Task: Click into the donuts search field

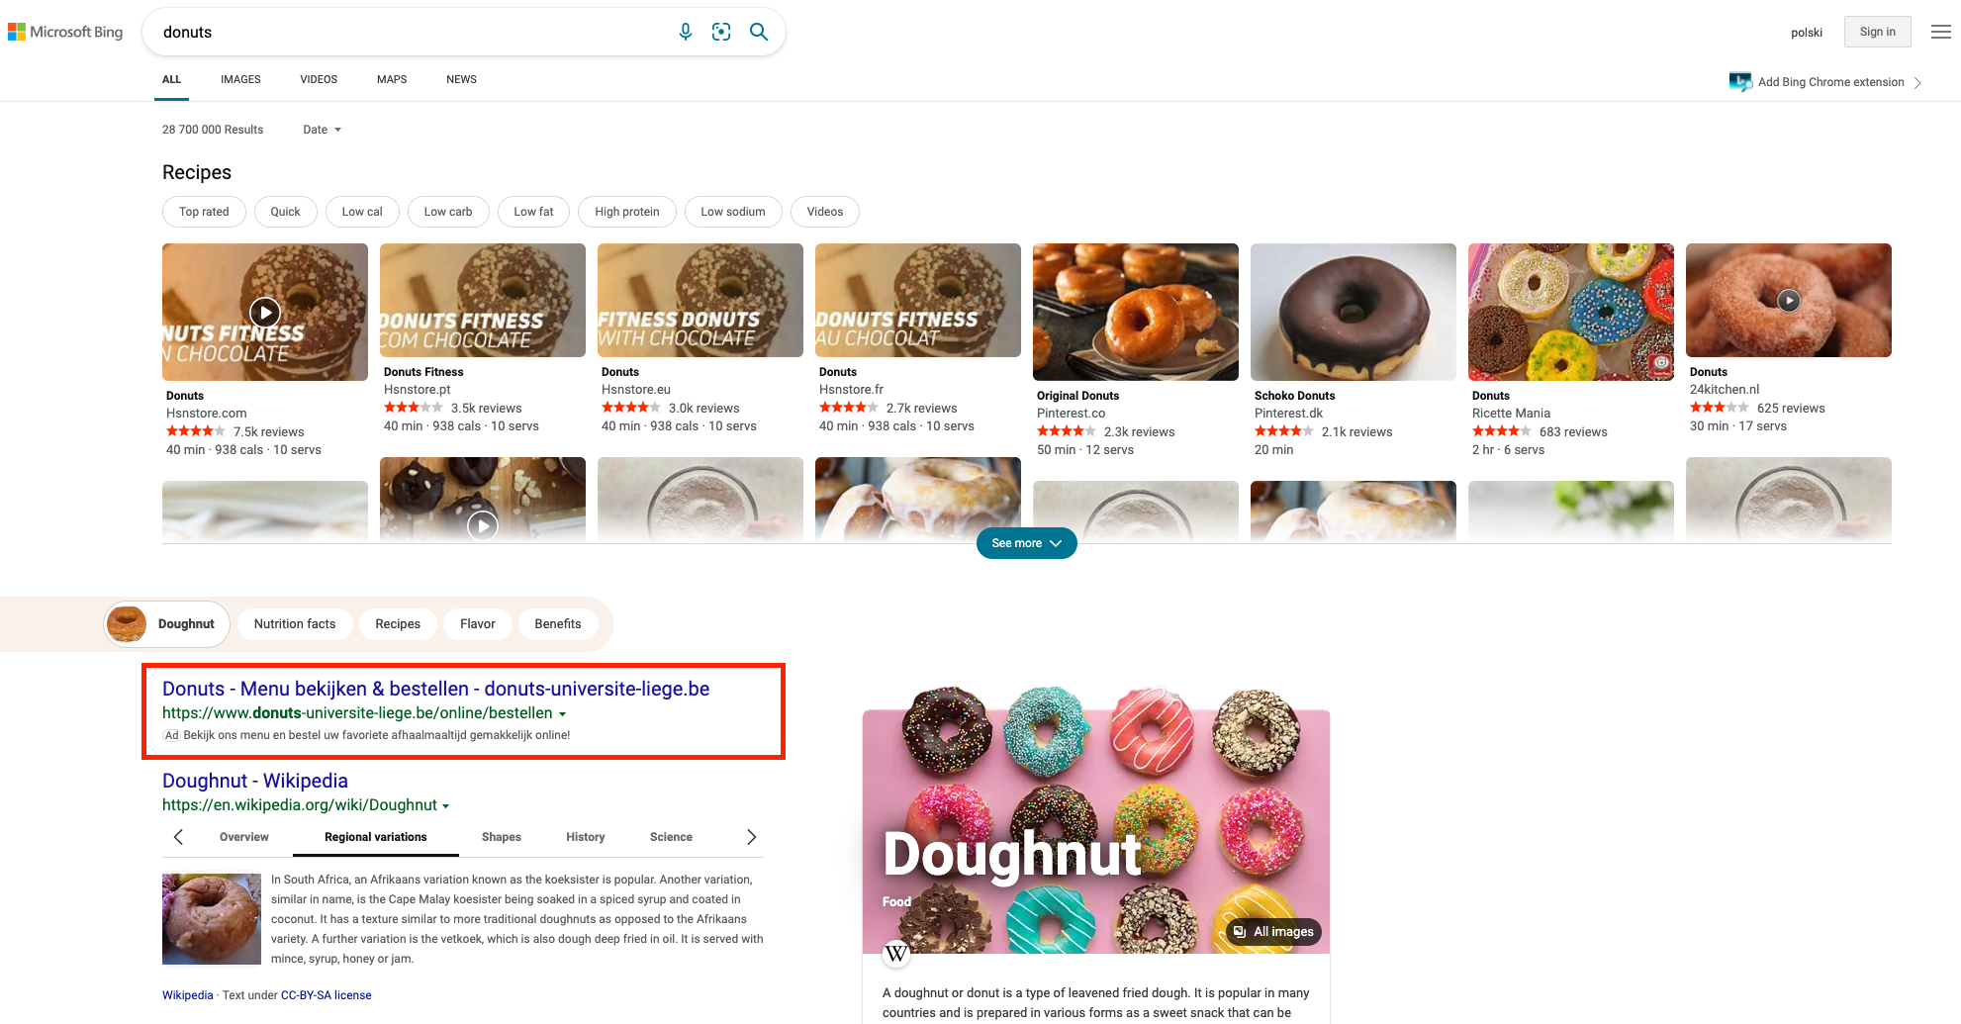Action: (411, 33)
